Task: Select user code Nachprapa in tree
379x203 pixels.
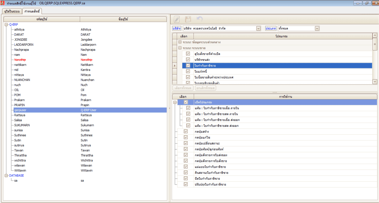Action: coord(22,50)
